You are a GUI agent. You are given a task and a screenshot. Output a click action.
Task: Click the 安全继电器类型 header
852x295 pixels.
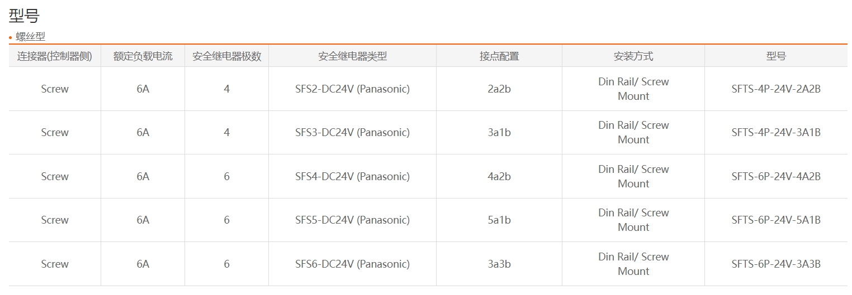[353, 56]
